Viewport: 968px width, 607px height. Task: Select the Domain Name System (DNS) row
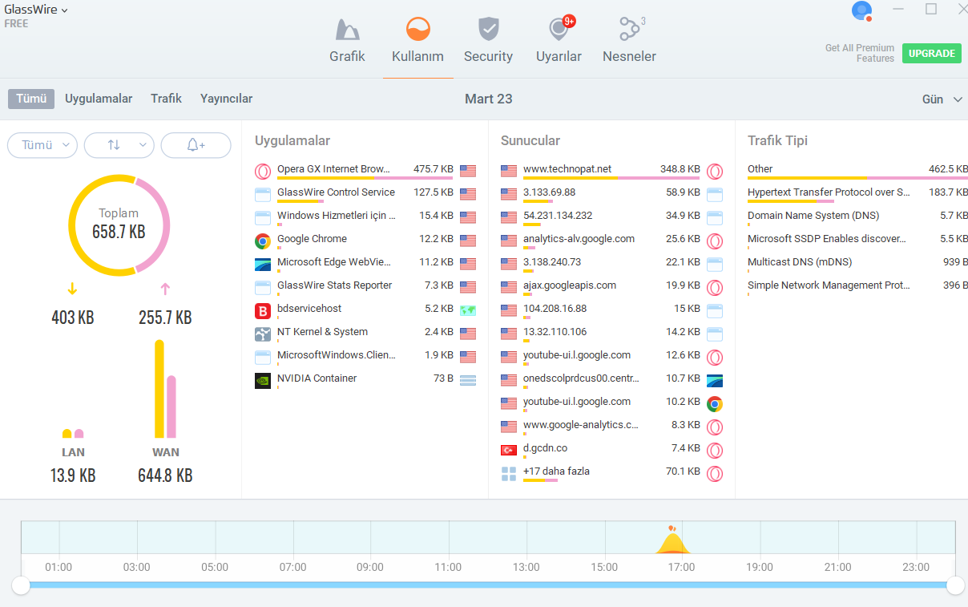point(857,216)
